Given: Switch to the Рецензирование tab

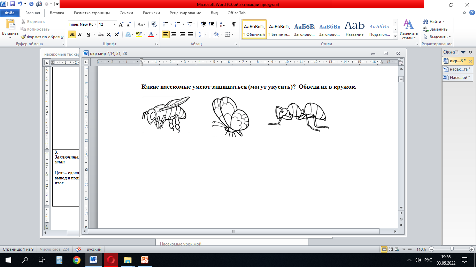Looking at the screenshot, I should (x=185, y=13).
